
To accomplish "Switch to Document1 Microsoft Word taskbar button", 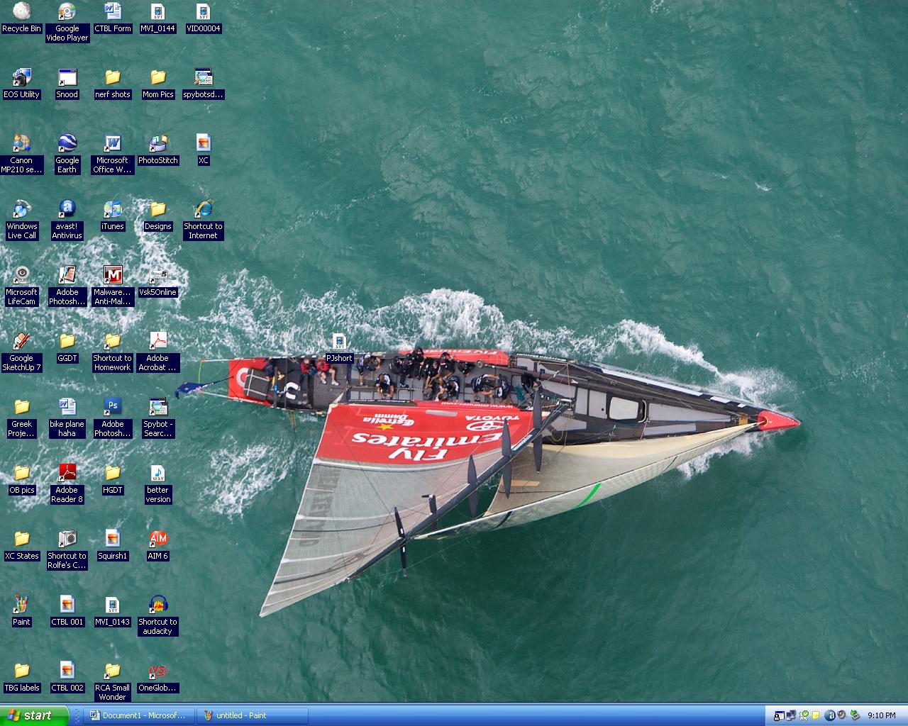I will pos(138,715).
